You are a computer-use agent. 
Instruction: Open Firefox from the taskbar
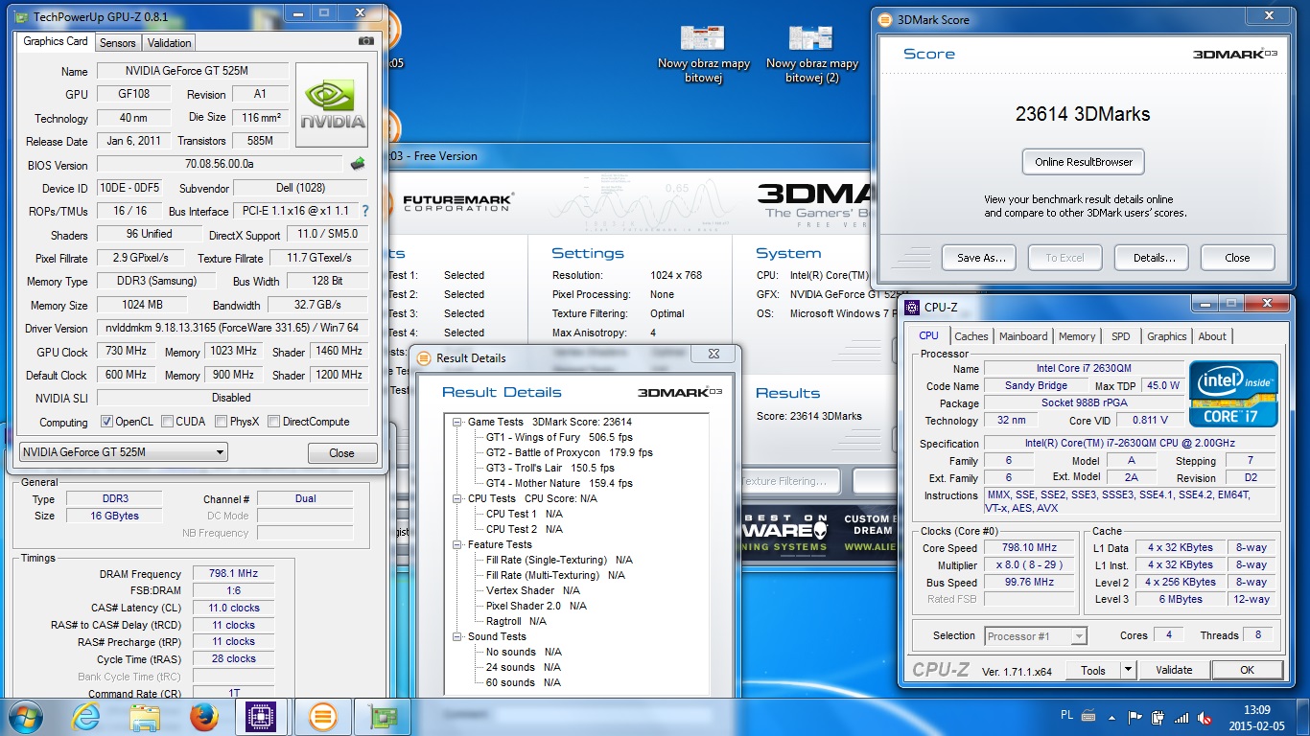(204, 717)
